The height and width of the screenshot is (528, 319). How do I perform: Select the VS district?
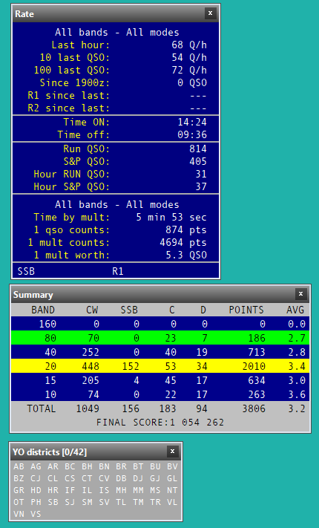tap(36, 514)
